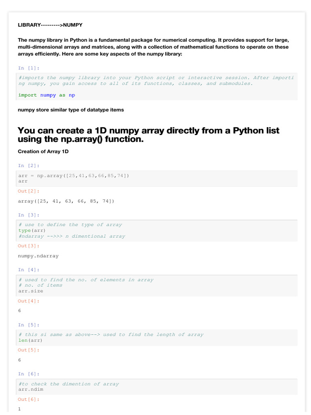
Task: Click the np.array code cell
Action: pyautogui.click(x=74, y=175)
